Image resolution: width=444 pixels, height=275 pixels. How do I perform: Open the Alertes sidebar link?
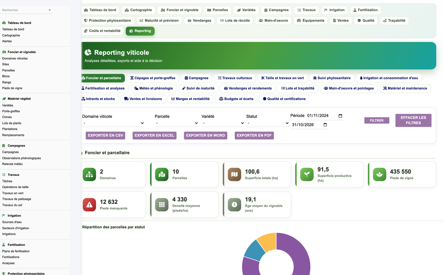tap(7, 41)
